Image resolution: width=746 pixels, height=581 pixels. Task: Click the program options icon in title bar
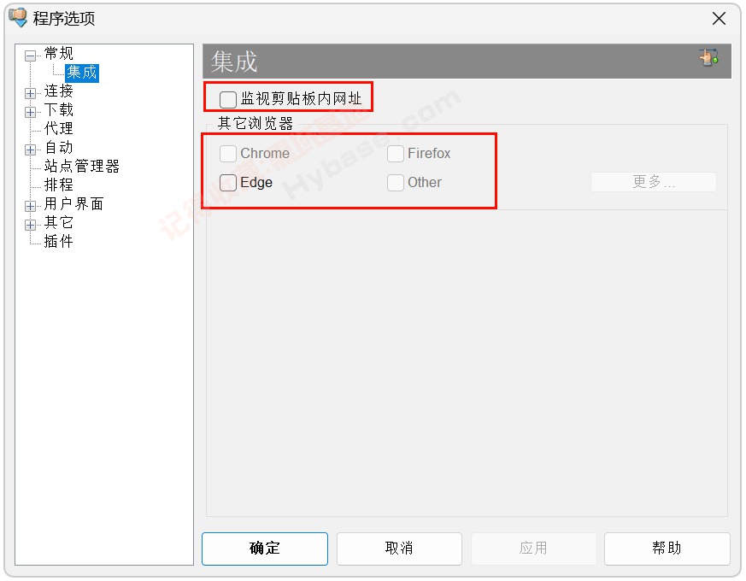(18, 18)
